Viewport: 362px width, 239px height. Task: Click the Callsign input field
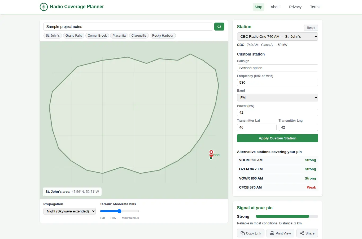pos(277,68)
